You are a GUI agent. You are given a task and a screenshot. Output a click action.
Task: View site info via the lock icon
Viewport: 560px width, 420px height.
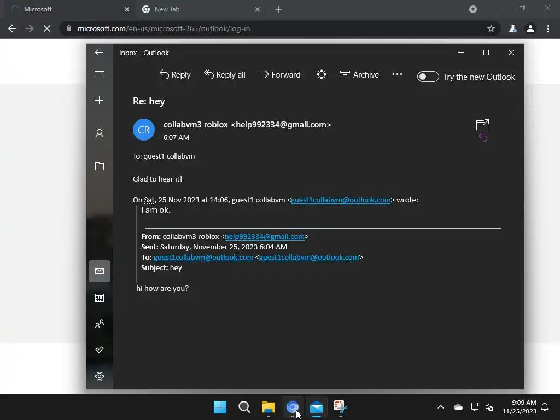point(69,28)
